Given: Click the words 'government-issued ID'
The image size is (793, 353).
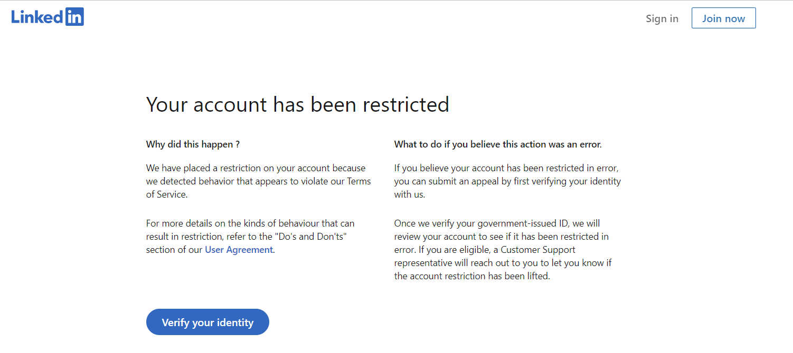Looking at the screenshot, I should [529, 223].
